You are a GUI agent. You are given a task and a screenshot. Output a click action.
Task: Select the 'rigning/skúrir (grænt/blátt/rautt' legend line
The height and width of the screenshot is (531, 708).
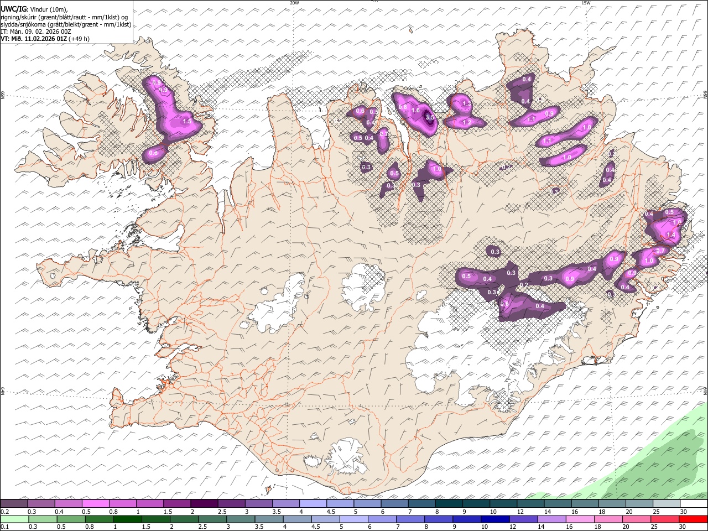tap(64, 17)
